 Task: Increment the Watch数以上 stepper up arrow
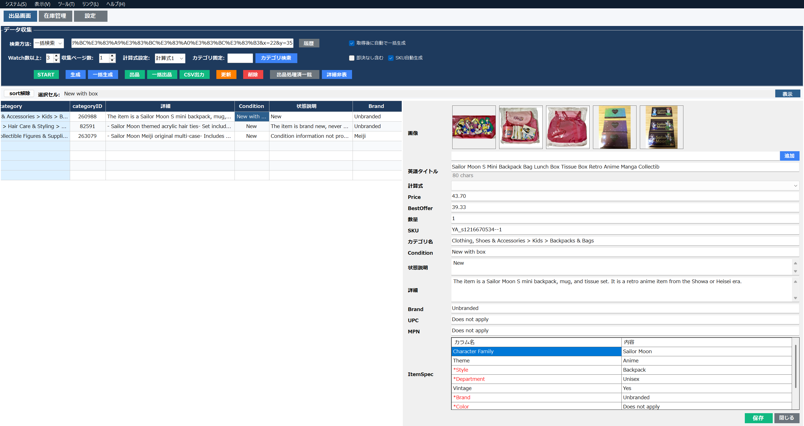pyautogui.click(x=56, y=56)
